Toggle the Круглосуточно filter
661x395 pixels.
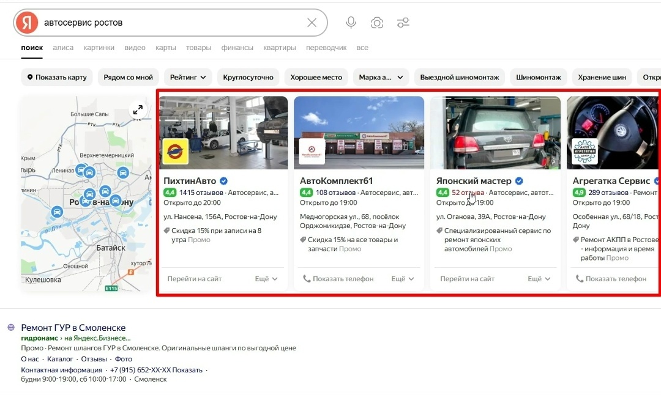[x=248, y=77]
